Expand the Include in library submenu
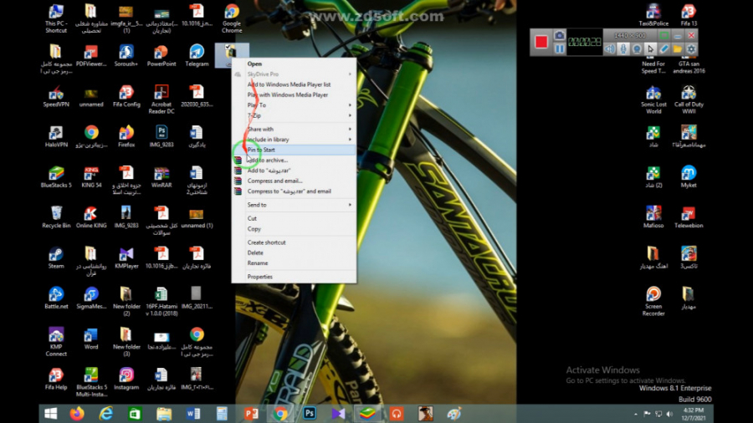The image size is (753, 423). point(294,140)
